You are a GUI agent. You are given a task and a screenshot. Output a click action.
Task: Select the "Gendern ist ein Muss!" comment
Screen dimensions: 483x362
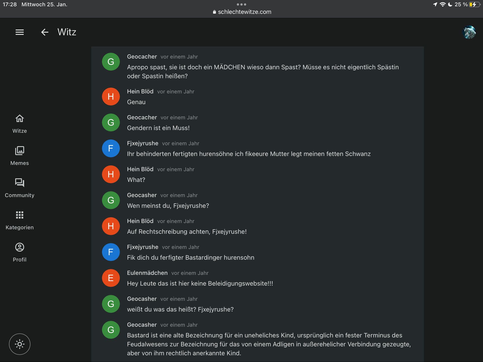tap(158, 128)
